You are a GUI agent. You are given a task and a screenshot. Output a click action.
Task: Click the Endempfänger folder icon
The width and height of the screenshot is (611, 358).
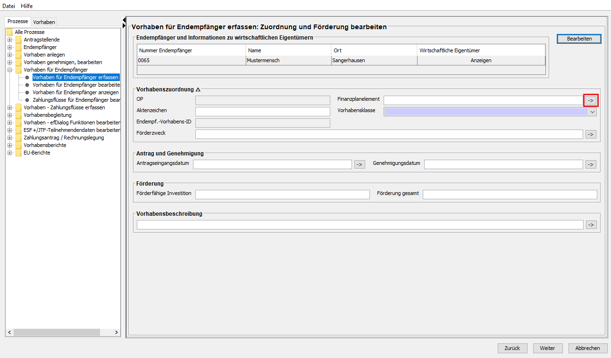point(19,47)
